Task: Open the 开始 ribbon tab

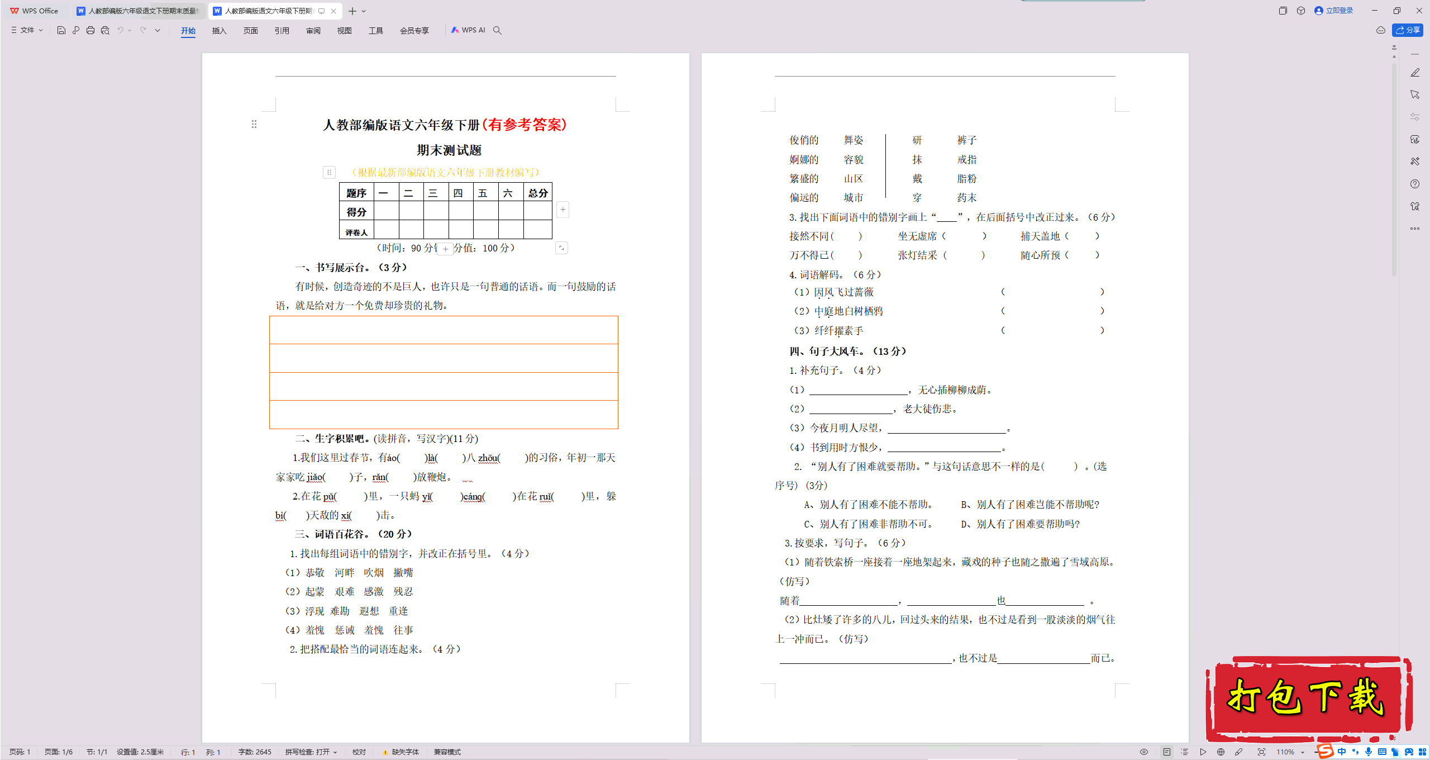Action: point(188,31)
